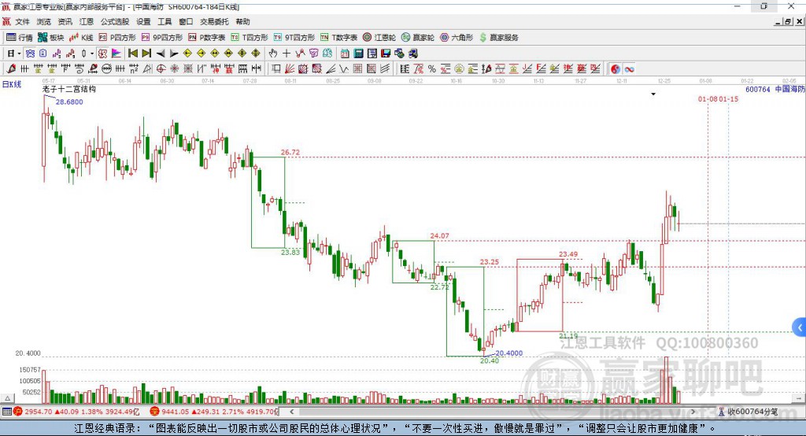The height and width of the screenshot is (436, 806).
Task: Select the percent % tool
Action: click(x=432, y=68)
